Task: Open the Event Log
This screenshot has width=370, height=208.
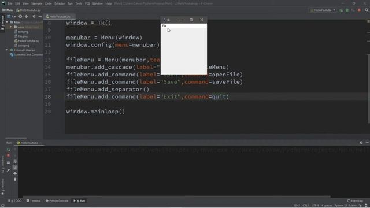Action: click(355, 201)
